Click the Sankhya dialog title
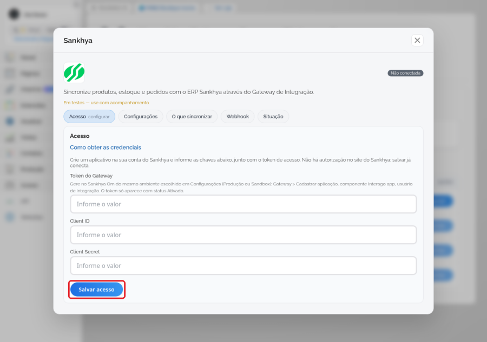The height and width of the screenshot is (342, 487). (x=78, y=41)
